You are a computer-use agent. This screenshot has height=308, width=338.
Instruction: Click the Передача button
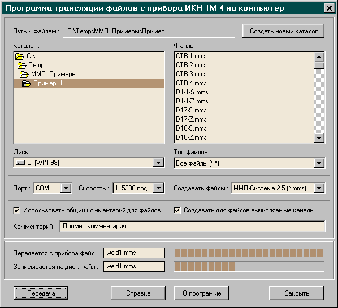pyautogui.click(x=41, y=293)
